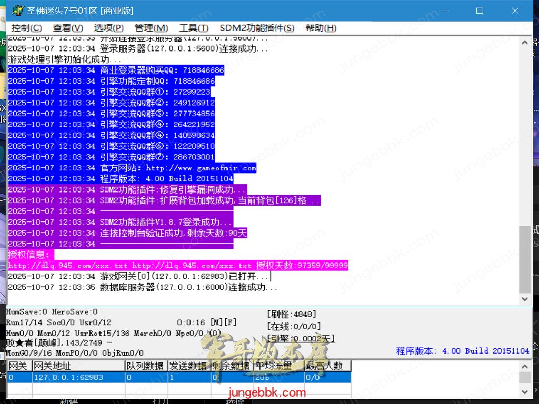Click the log panel scrollbar thumb
The width and height of the screenshot is (539, 404).
(524, 259)
